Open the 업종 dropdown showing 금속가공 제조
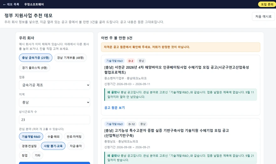Image resolution: width=276 pixels, height=164 pixels. pos(54,85)
